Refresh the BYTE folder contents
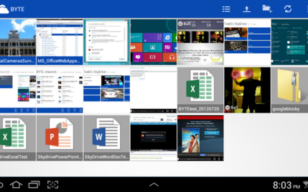The width and height of the screenshot is (308, 192). 288,9
